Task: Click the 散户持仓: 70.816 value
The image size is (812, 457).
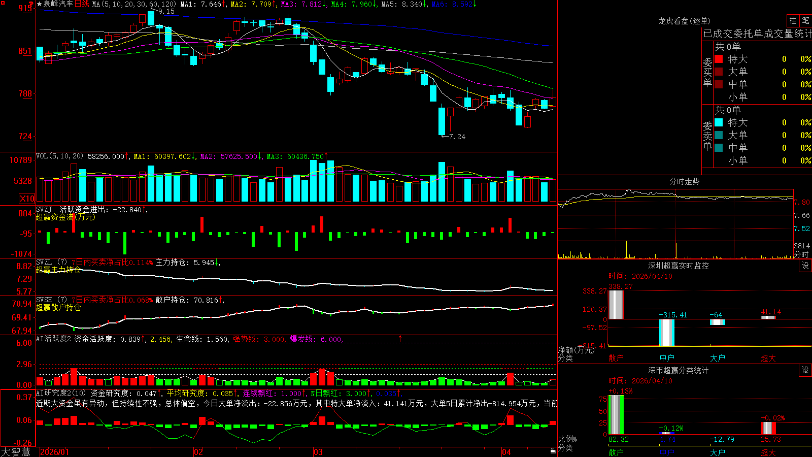Action: 187,300
